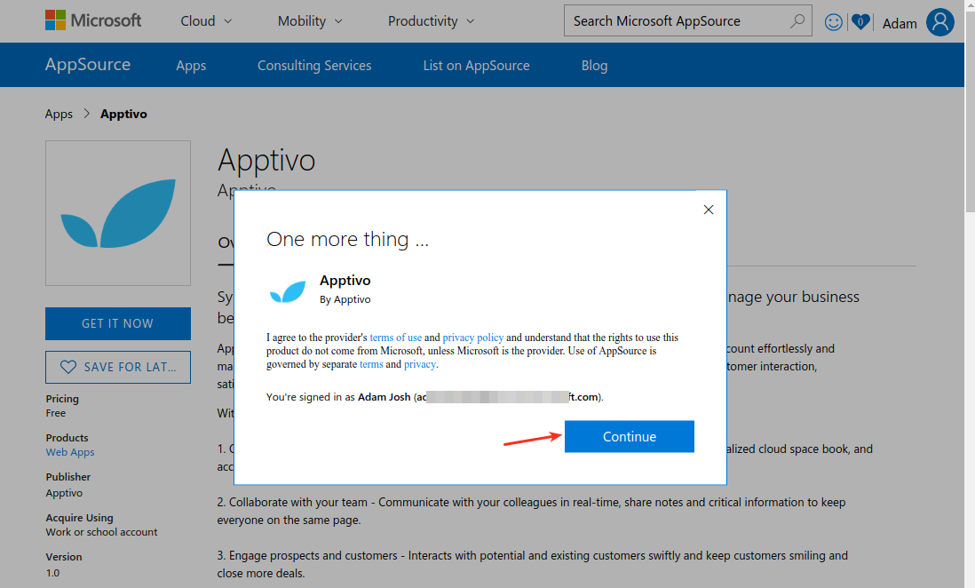
Task: Open the user account avatar
Action: coord(940,22)
